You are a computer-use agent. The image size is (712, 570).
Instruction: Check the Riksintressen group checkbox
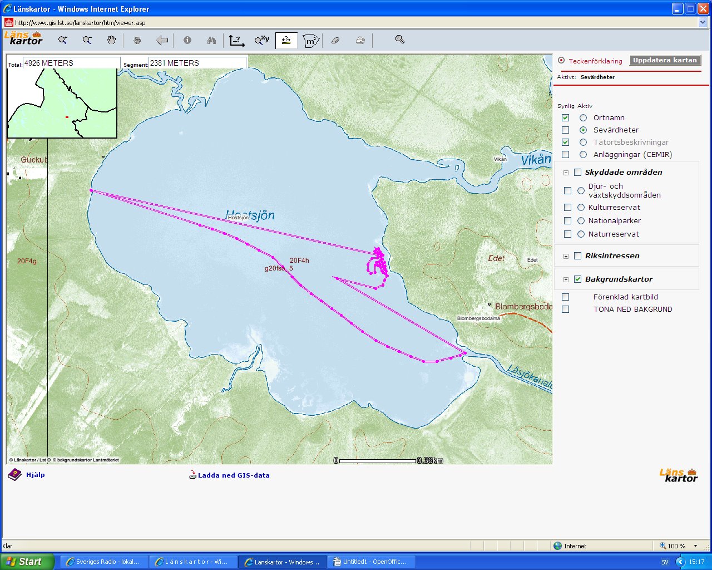[577, 256]
